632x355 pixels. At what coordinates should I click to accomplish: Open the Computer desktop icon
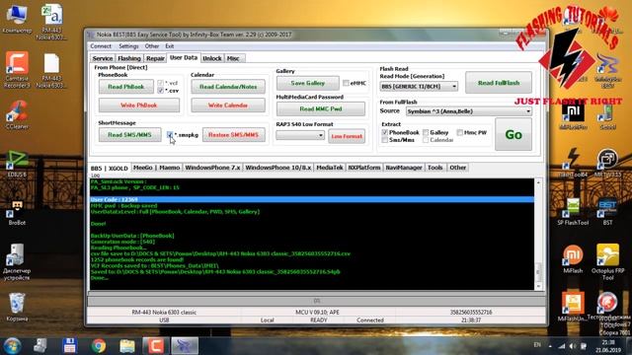pos(17,19)
